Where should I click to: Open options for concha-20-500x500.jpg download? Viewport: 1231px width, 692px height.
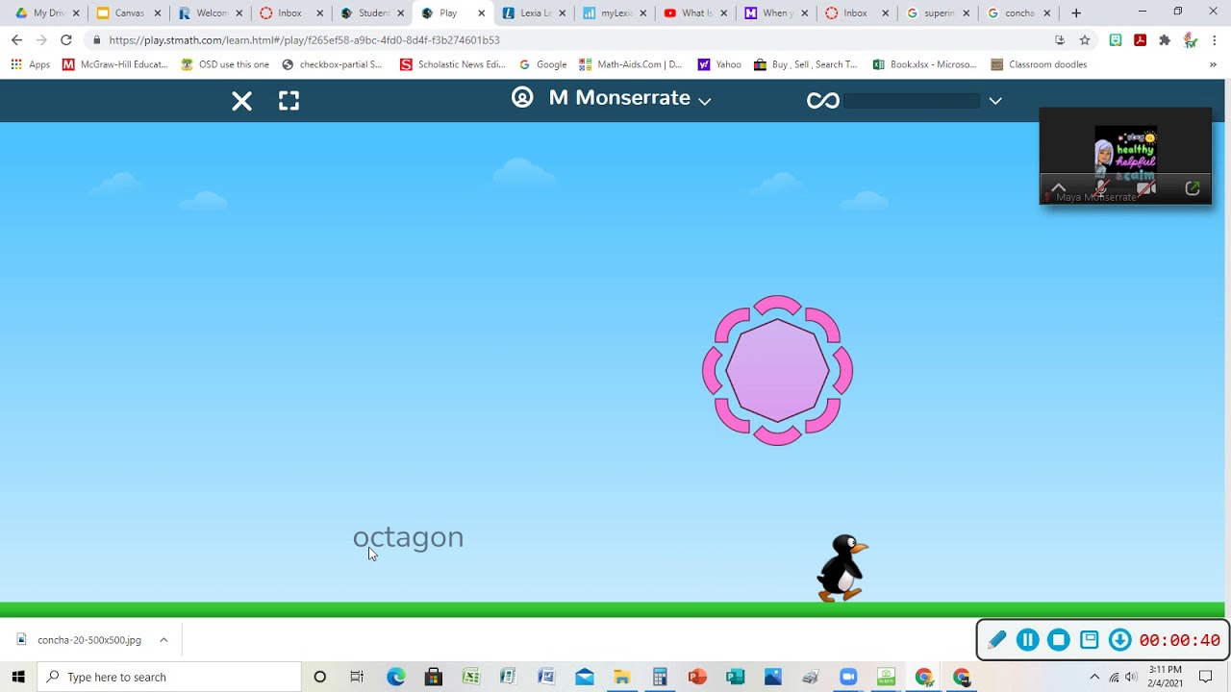(x=163, y=640)
